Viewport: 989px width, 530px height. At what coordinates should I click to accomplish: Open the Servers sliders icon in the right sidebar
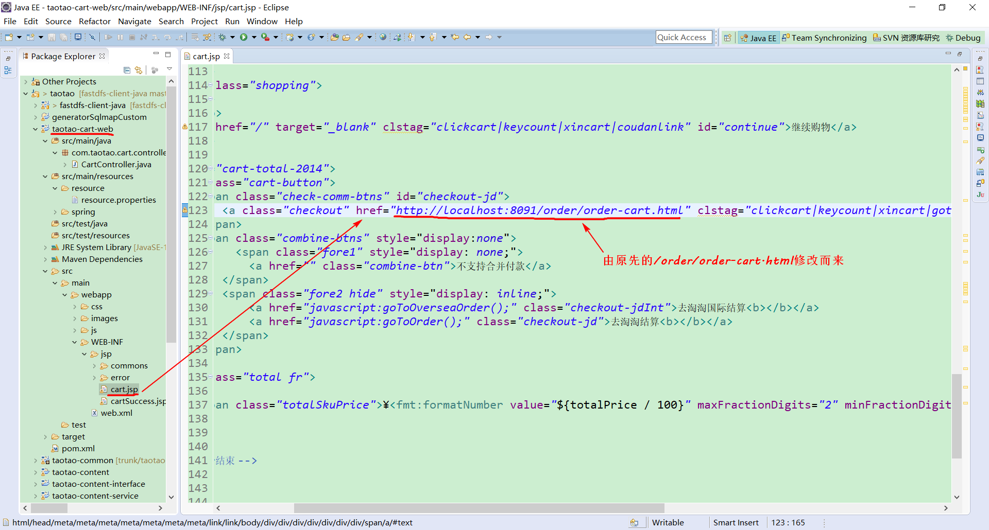[980, 93]
